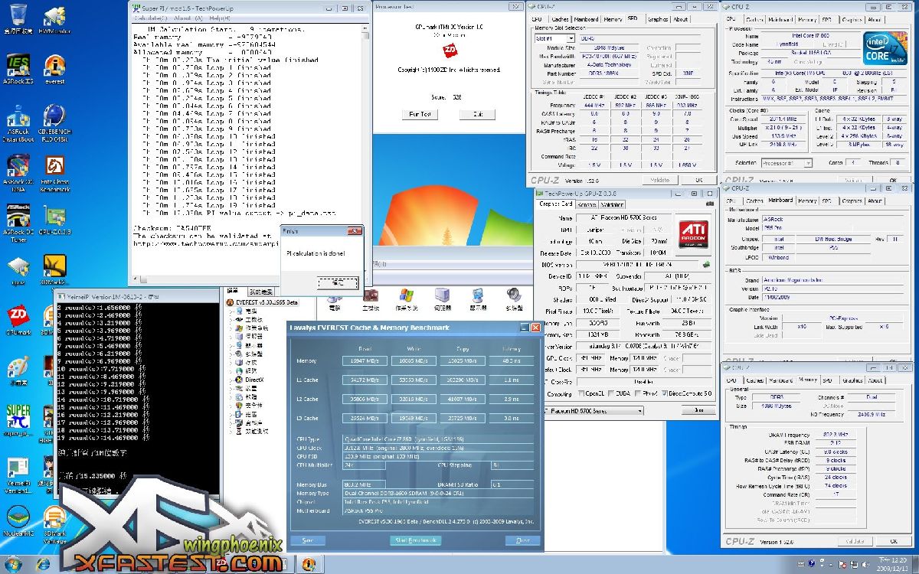Switch to the Validation tab in GPU-Z
This screenshot has height=574, width=919.
click(x=612, y=204)
